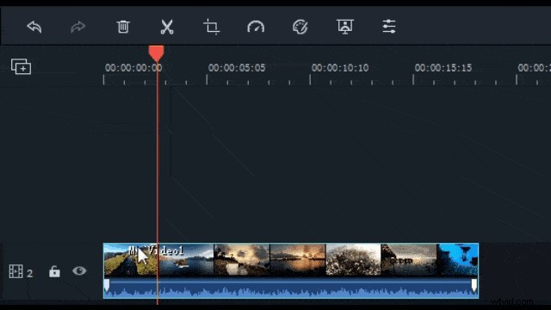The height and width of the screenshot is (310, 551).
Task: Click the blue last thumbnail of the clip
Action: tap(457, 259)
